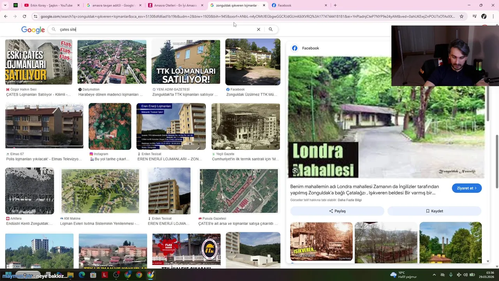Go back with the browser back arrow
Image resolution: width=499 pixels, height=281 pixels.
pos(5,16)
